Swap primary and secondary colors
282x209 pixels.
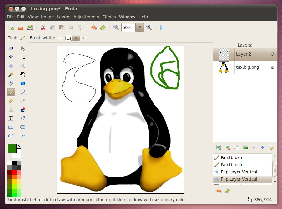[19, 146]
